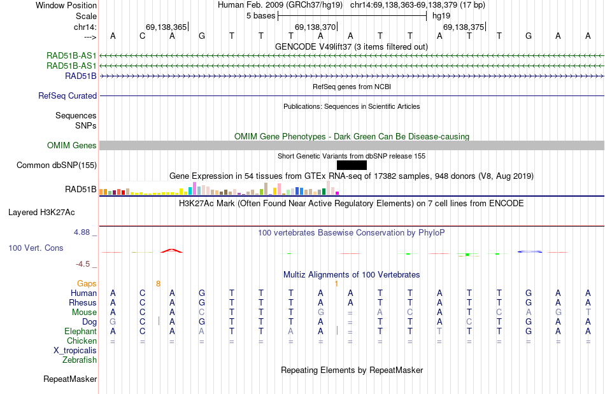Image resolution: width=605 pixels, height=394 pixels.
Task: Click Short Genetic Variants from dbSNP title
Action: (x=352, y=156)
